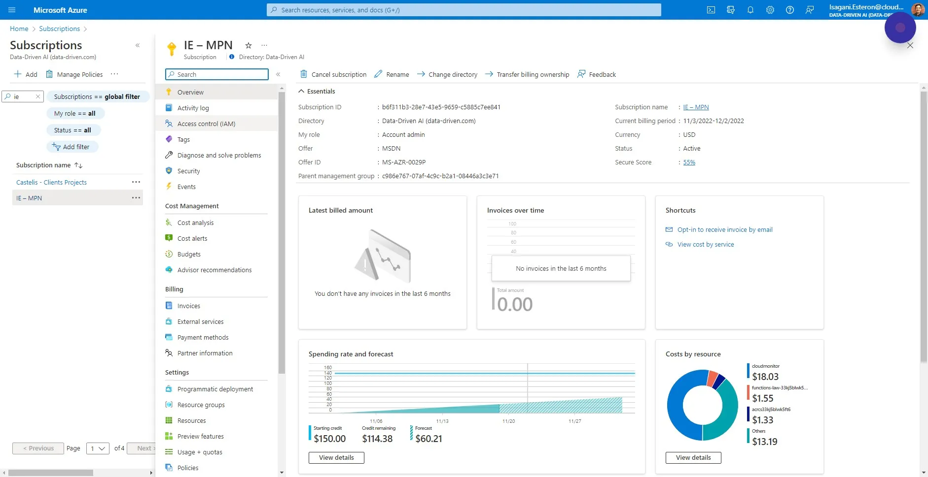Sort by Subscription name column
Image resolution: width=928 pixels, height=477 pixels.
pos(49,165)
